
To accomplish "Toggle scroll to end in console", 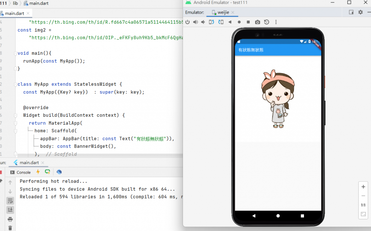I will (10, 210).
